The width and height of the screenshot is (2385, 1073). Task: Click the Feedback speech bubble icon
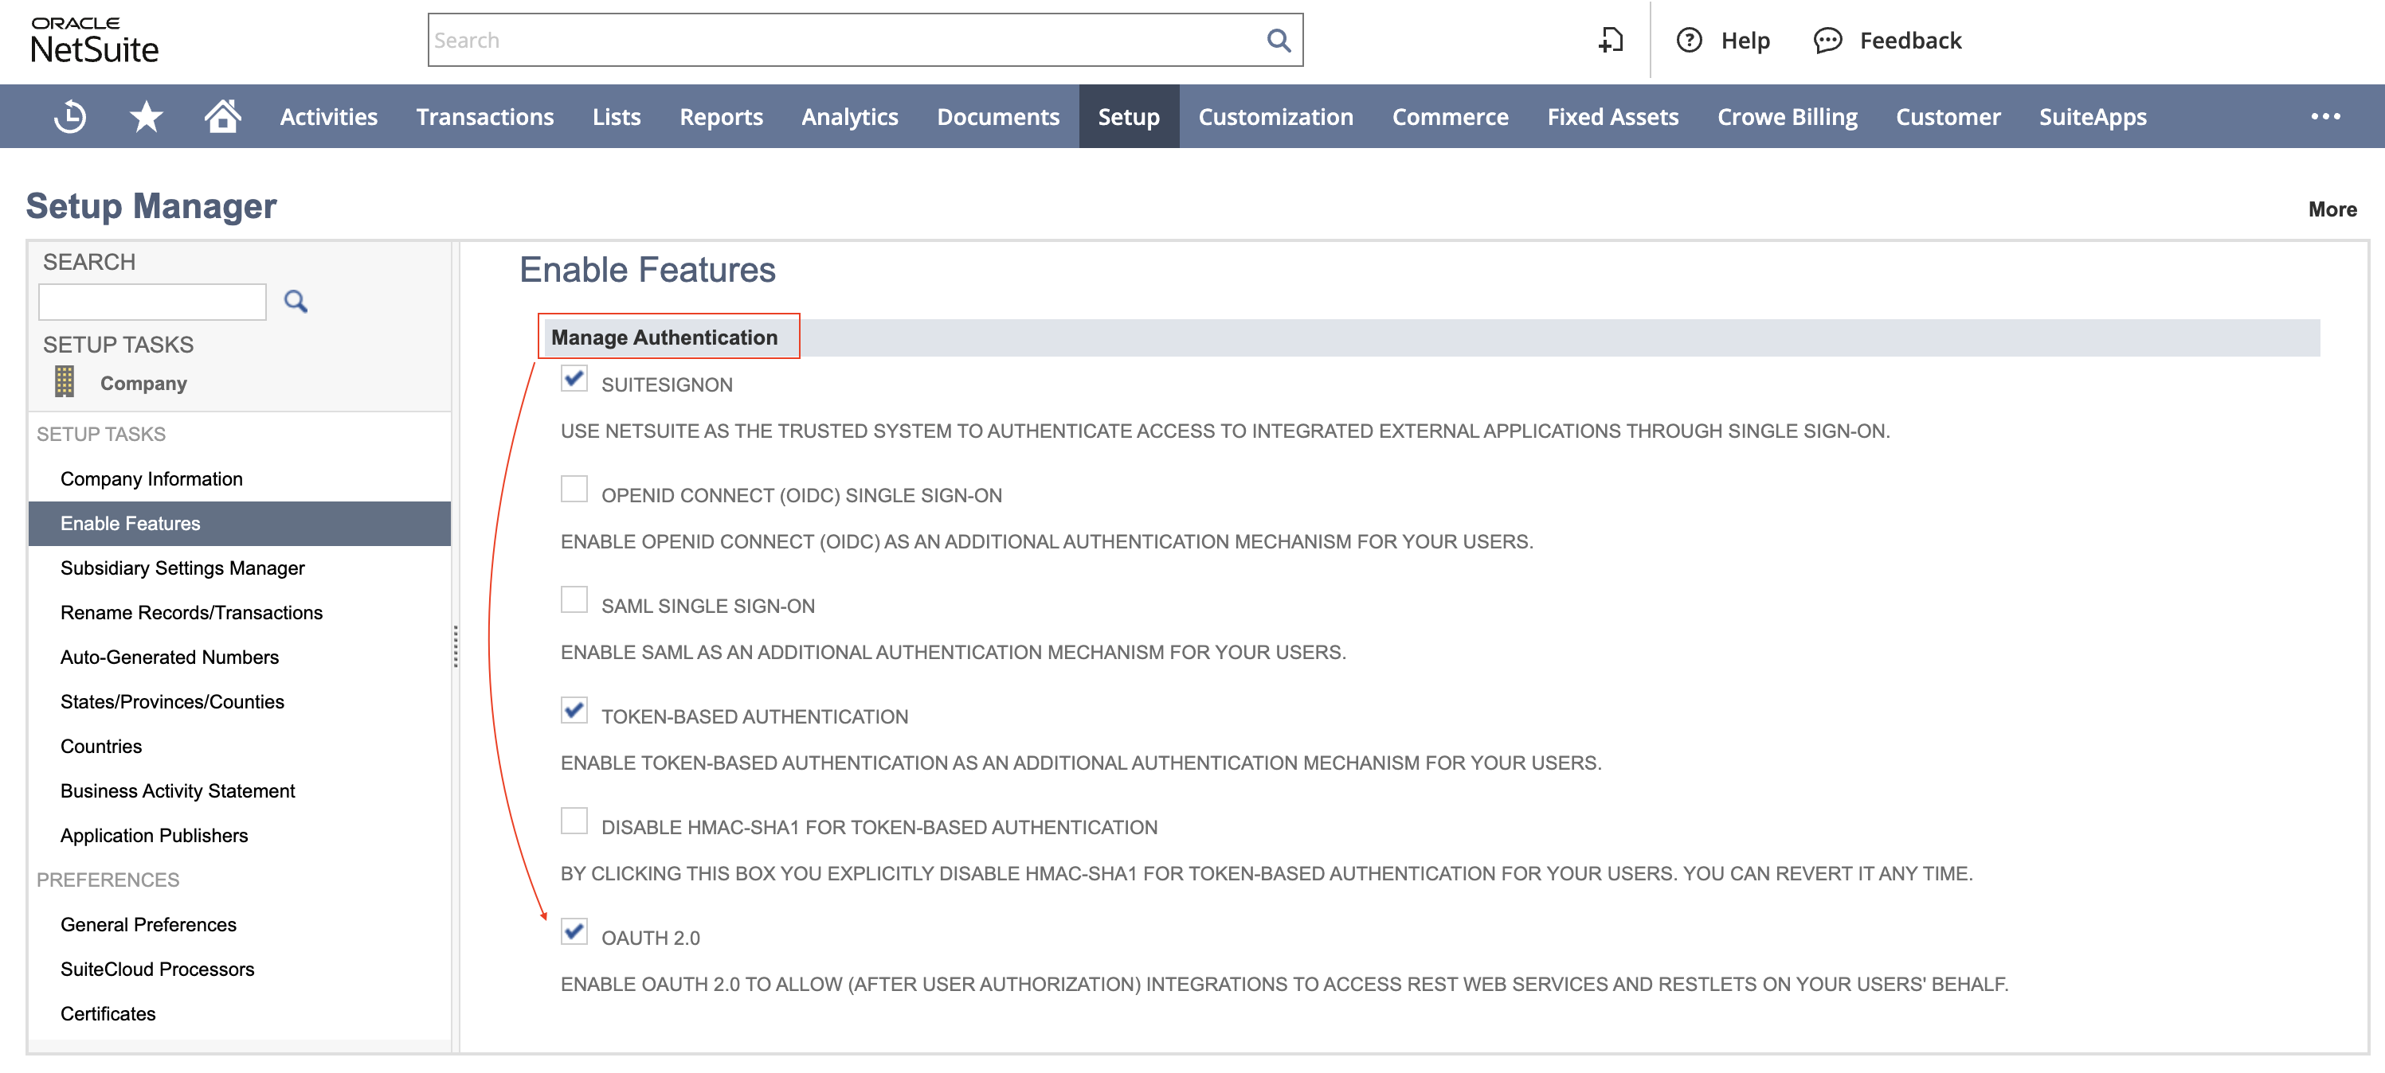(1827, 40)
